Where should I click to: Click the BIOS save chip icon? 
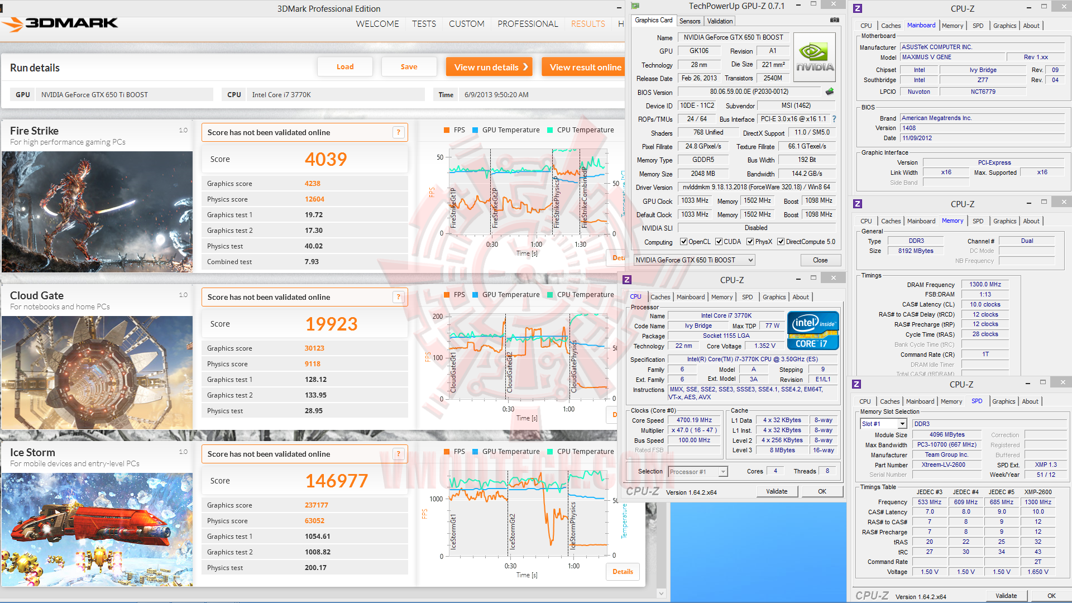click(830, 92)
